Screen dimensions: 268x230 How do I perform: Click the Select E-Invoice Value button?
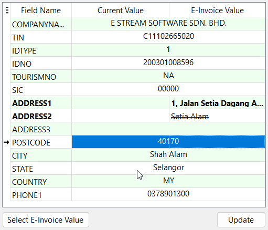point(46,220)
